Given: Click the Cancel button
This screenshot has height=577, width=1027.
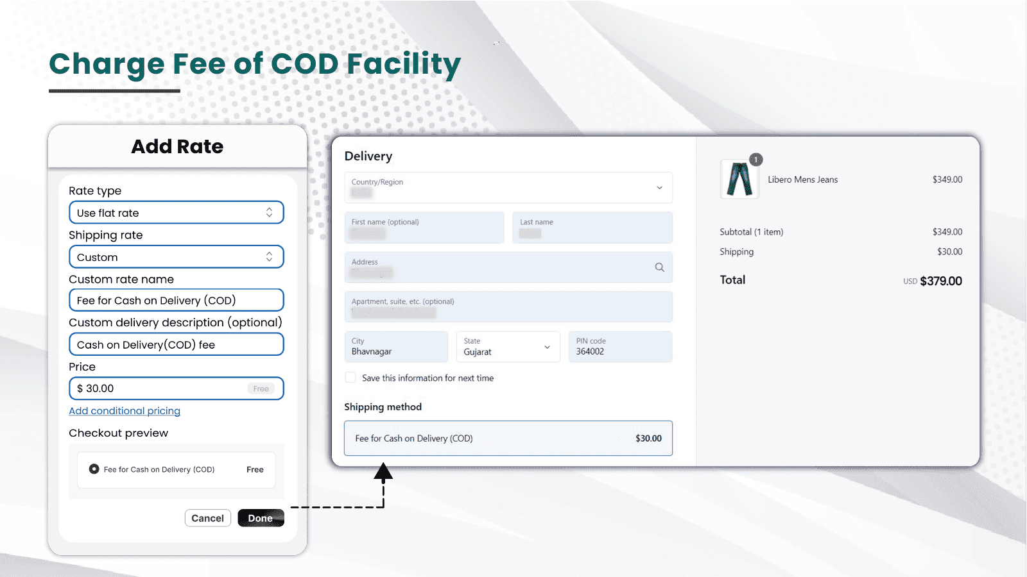Looking at the screenshot, I should 207,518.
